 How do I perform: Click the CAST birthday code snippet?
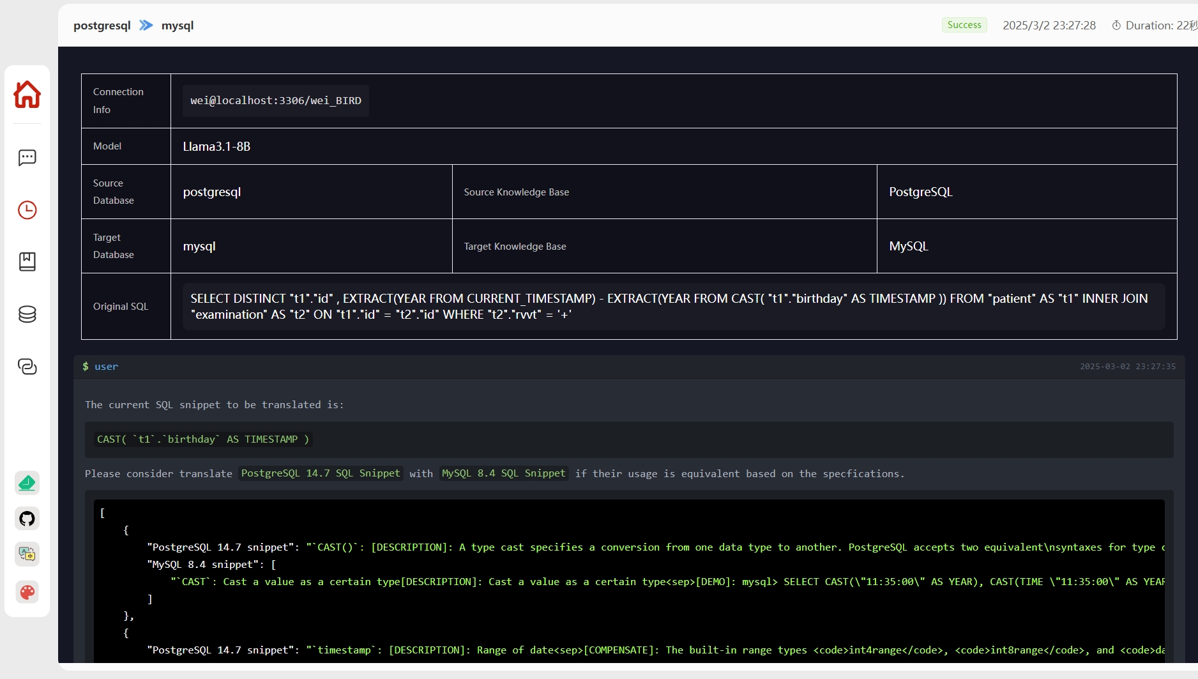[202, 439]
